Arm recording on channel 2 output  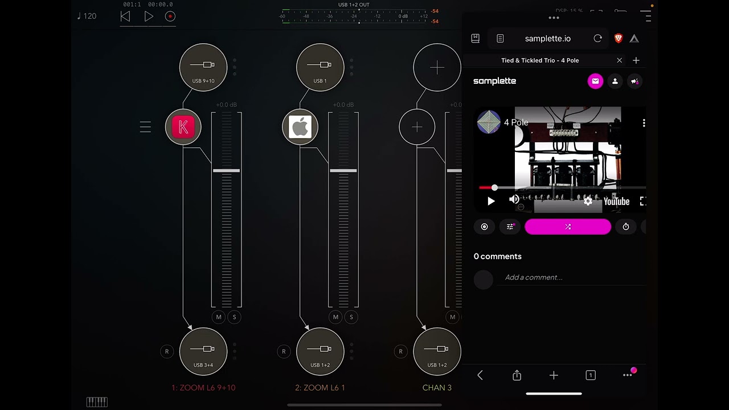coord(284,351)
